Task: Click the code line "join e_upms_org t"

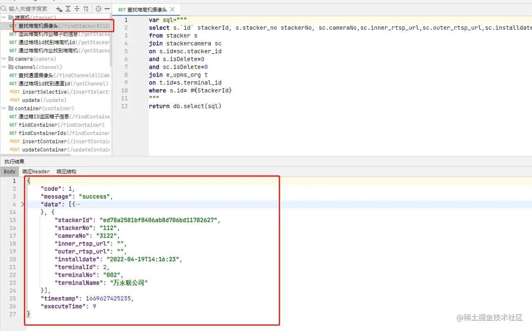Action: click(178, 75)
